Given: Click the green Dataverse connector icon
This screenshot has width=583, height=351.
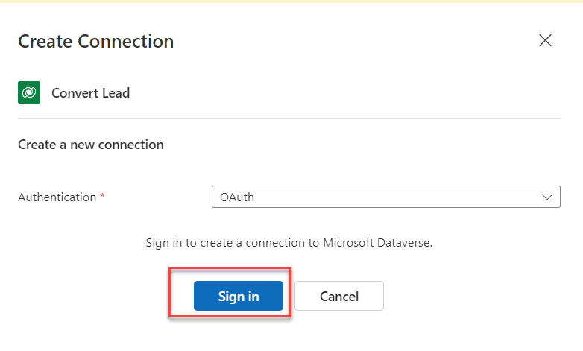Looking at the screenshot, I should (x=29, y=92).
